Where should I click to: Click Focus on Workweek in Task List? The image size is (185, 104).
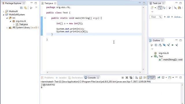pyautogui.click(x=170, y=8)
